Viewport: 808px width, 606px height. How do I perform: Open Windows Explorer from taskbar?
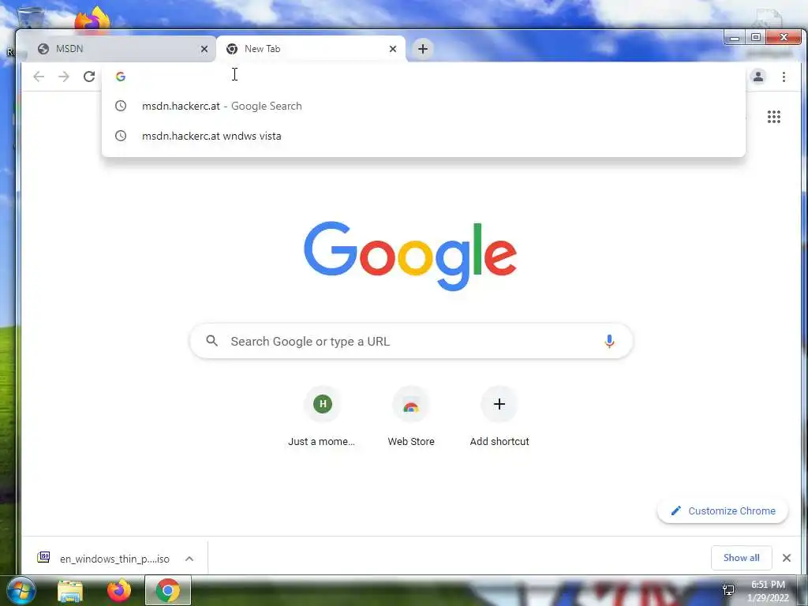pos(70,591)
